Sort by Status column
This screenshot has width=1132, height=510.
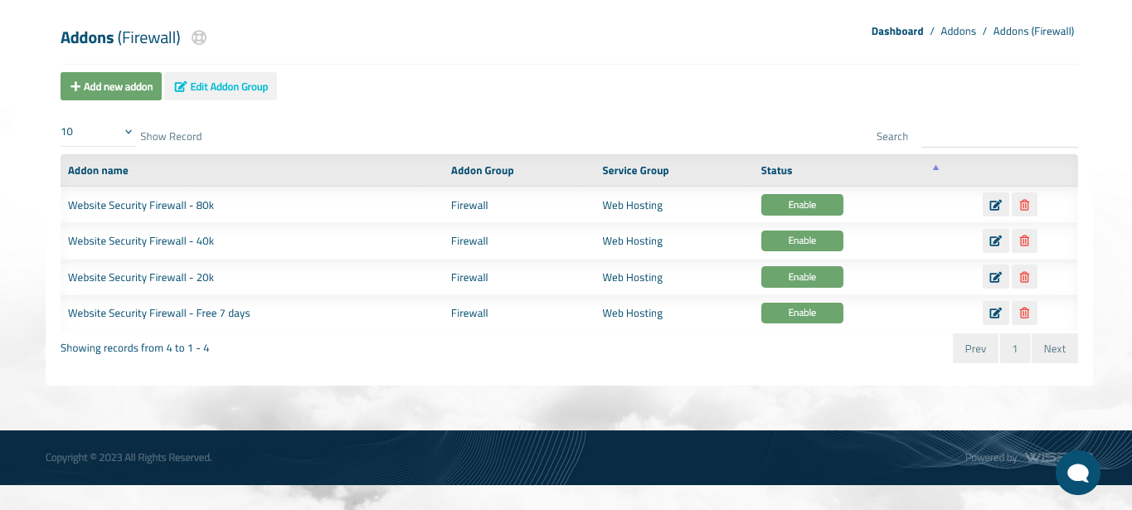coord(776,171)
